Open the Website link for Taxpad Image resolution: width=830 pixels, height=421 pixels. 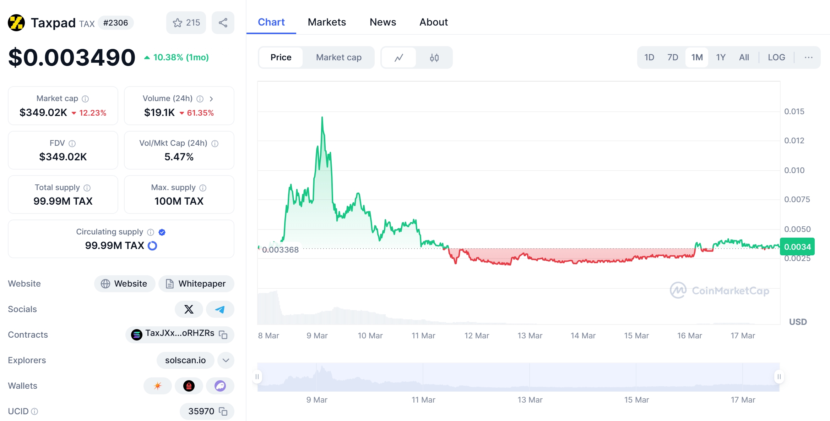pos(125,283)
